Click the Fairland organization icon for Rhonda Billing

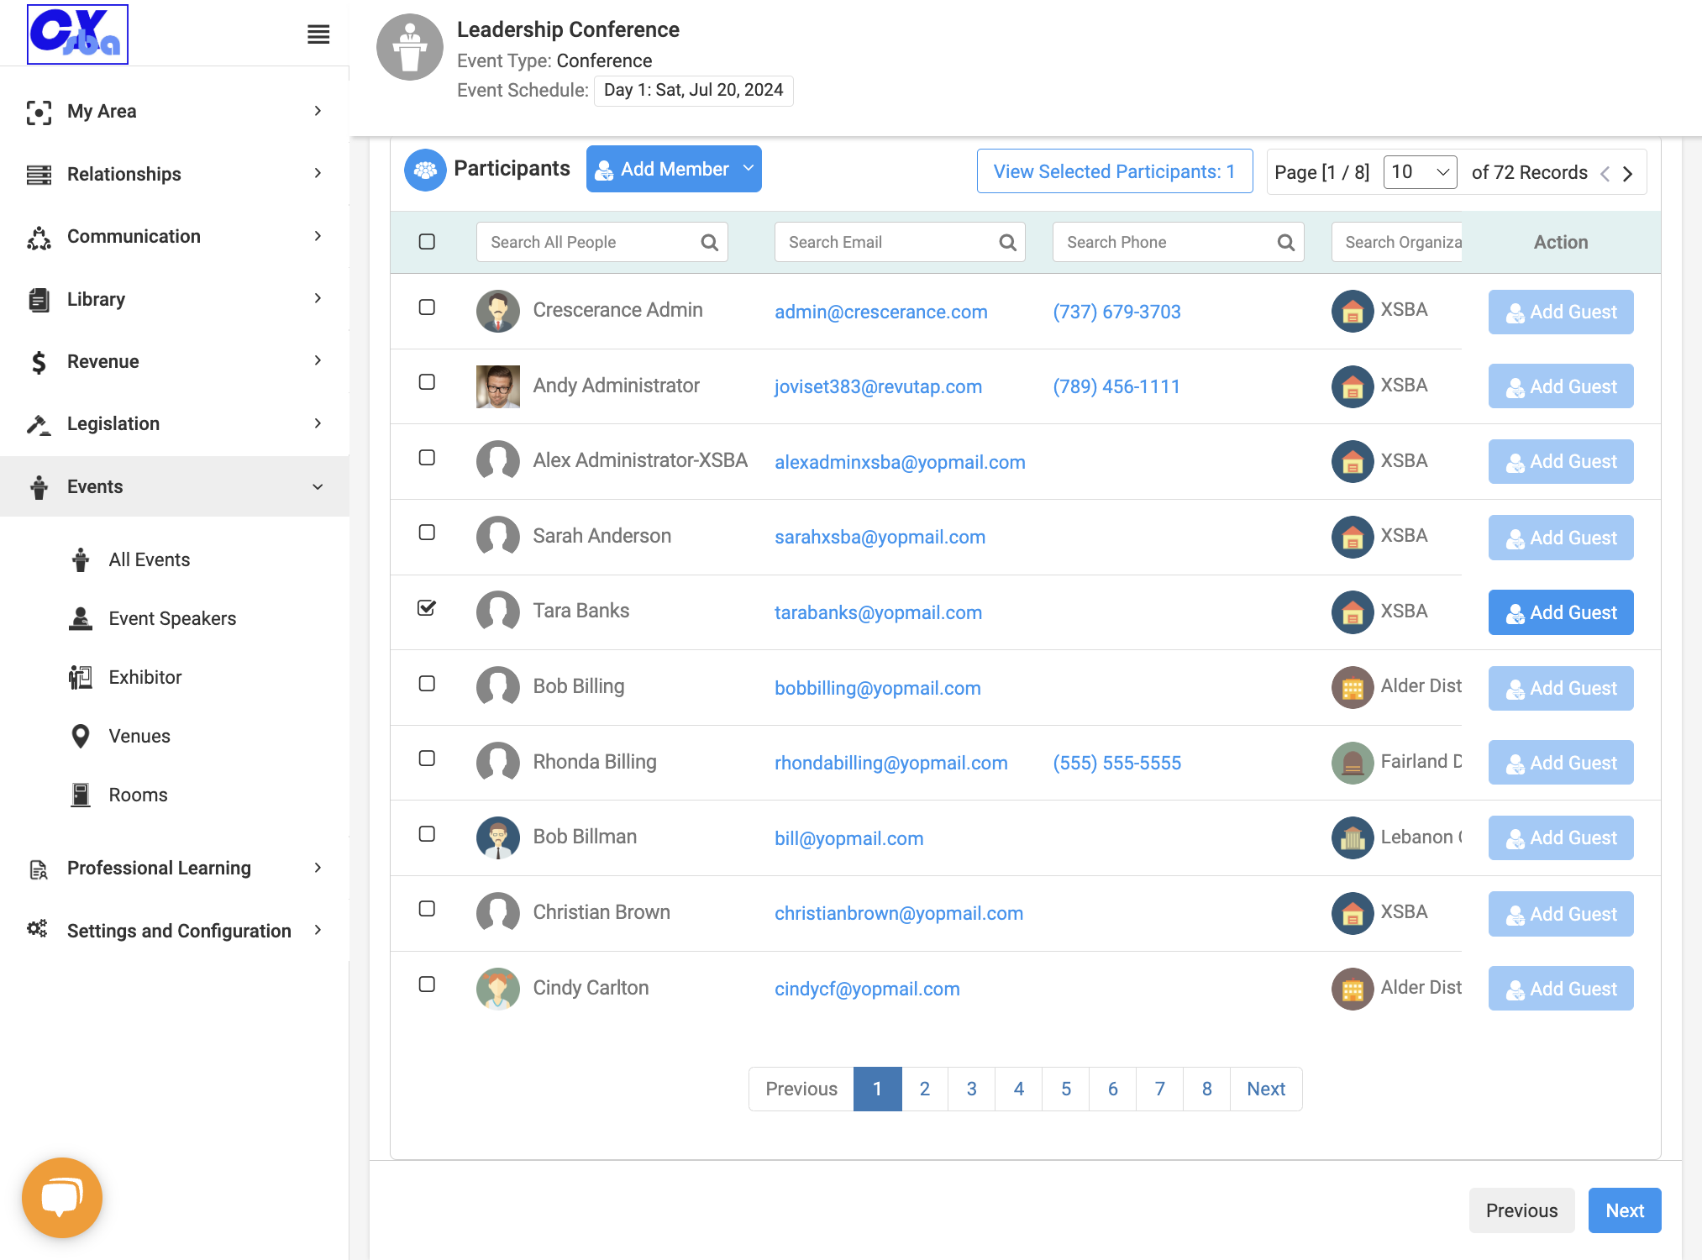pyautogui.click(x=1353, y=763)
